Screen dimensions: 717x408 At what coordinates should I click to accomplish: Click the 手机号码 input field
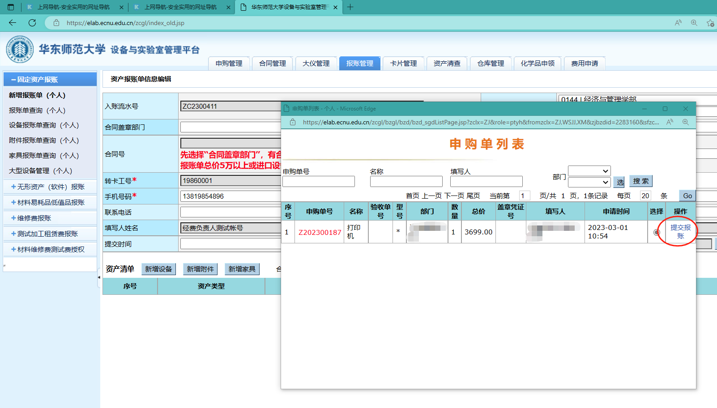coord(230,196)
